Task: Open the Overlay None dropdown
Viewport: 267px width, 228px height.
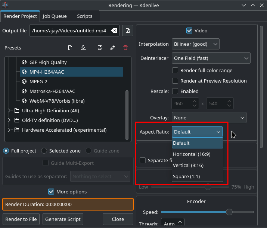Action: coord(209,118)
